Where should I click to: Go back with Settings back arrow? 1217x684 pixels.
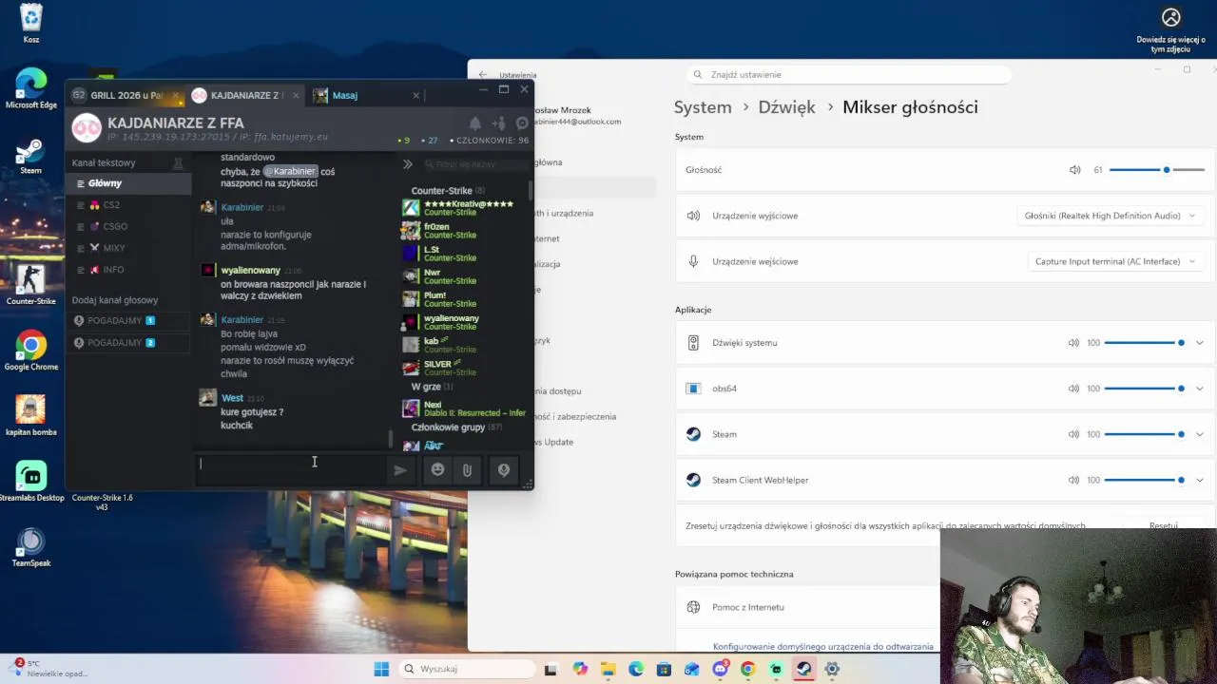click(483, 74)
